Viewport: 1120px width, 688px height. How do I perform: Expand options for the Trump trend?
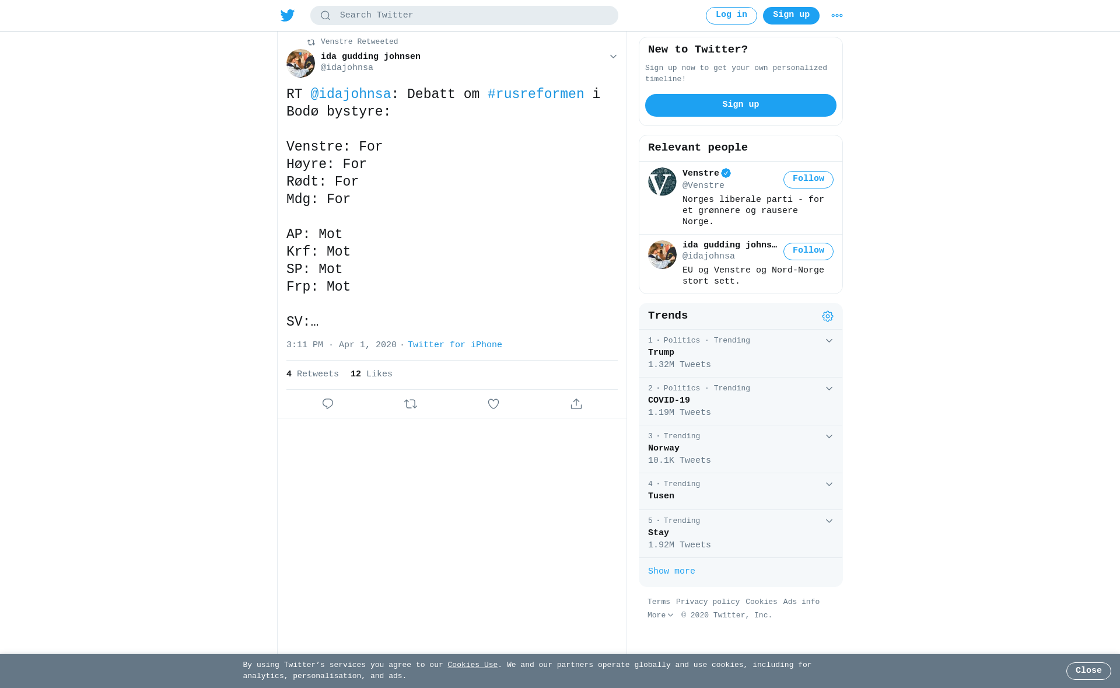(x=829, y=341)
